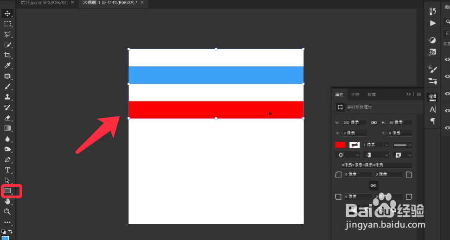
Task: Select the Sponge tool
Action: [7, 149]
